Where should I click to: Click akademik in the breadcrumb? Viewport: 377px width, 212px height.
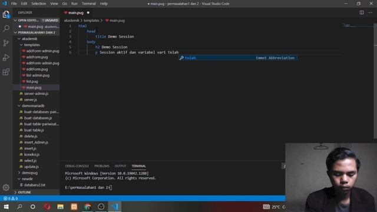click(71, 21)
